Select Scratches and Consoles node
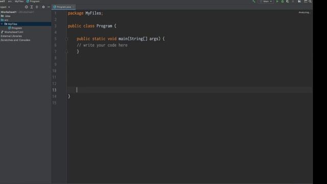The width and height of the screenshot is (327, 184). coord(15,40)
